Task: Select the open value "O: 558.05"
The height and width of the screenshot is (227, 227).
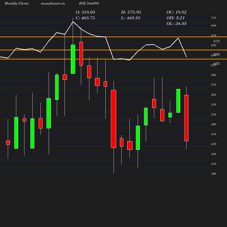Action: [x=85, y=12]
